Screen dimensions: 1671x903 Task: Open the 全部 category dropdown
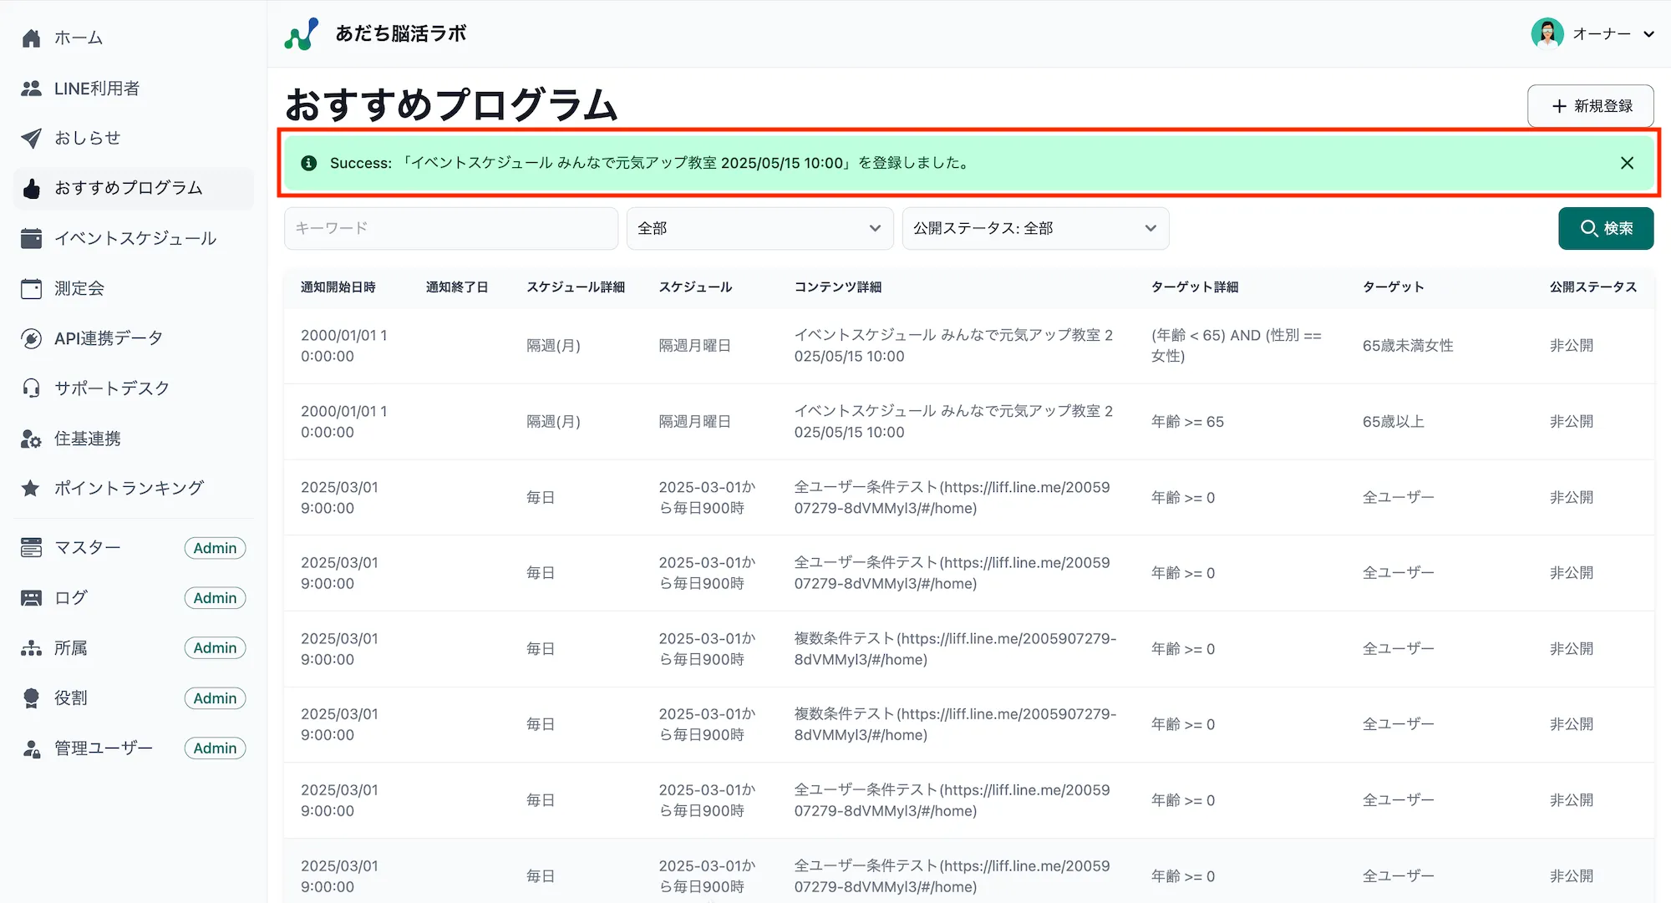(x=759, y=228)
